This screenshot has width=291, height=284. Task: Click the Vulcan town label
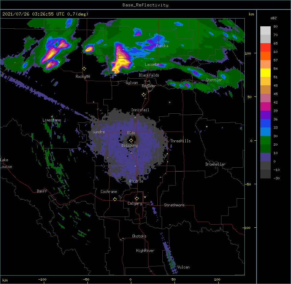click(183, 267)
